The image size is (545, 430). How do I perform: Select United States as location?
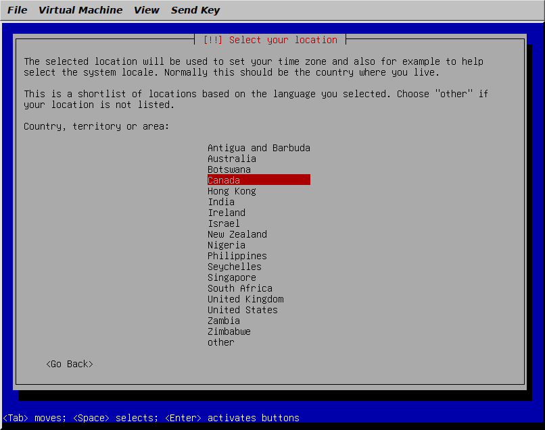pos(242,310)
